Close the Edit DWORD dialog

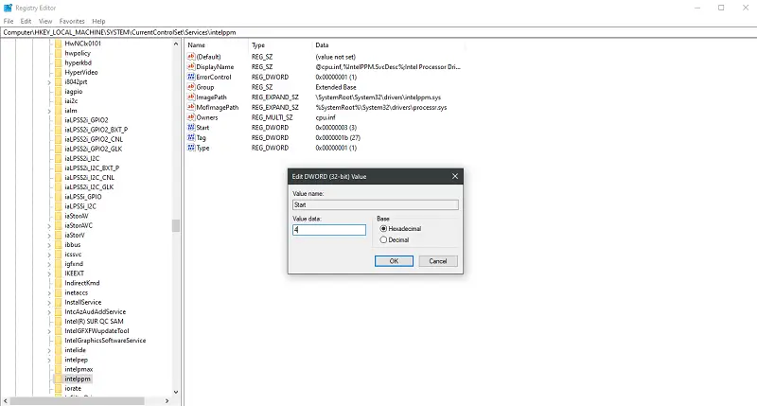[455, 176]
